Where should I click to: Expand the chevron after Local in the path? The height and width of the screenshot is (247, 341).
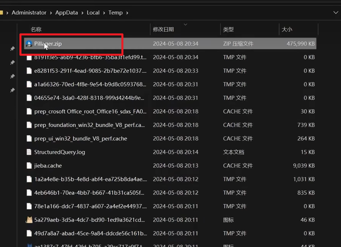click(104, 13)
